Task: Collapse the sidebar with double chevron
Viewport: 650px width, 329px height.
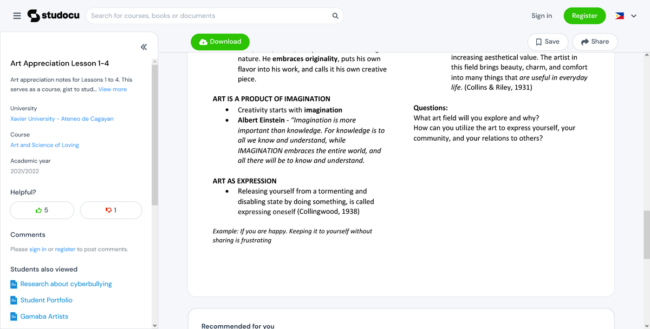Action: point(144,47)
